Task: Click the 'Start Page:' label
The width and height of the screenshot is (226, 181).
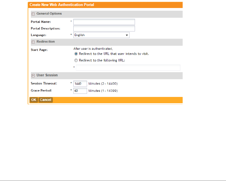Action: 39,50
